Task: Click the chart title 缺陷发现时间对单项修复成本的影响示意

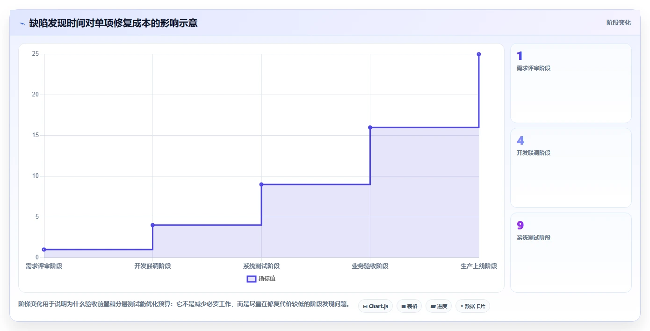Action: 113,23
